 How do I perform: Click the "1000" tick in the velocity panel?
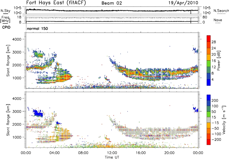tap(17, 137)
